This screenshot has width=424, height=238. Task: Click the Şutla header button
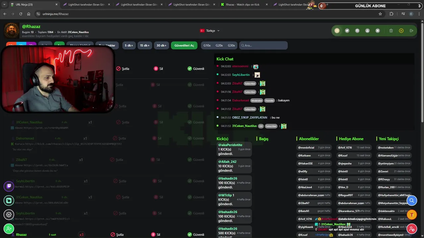[x=123, y=69]
